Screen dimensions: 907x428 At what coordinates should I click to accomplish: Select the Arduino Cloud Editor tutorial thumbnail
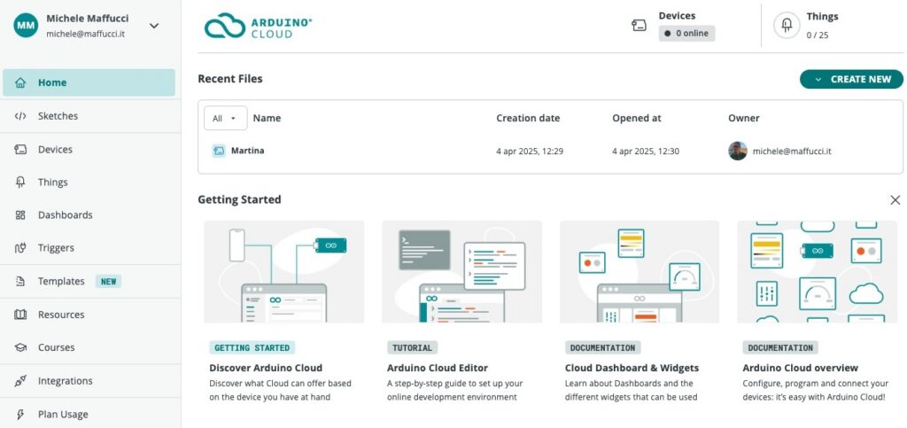[461, 272]
